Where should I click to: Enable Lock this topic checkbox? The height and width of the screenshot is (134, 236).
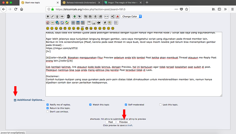click(160, 105)
